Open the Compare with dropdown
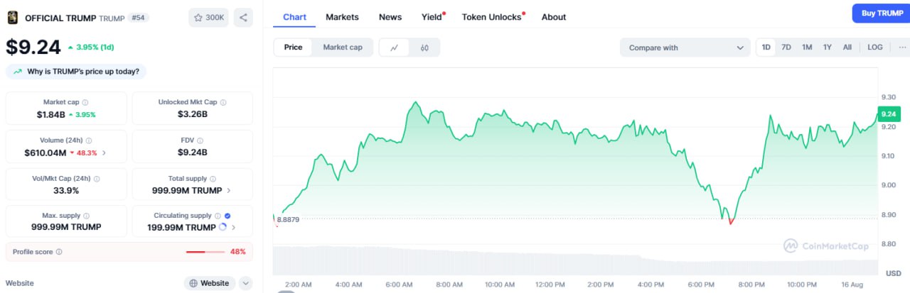The image size is (910, 293). [x=685, y=48]
